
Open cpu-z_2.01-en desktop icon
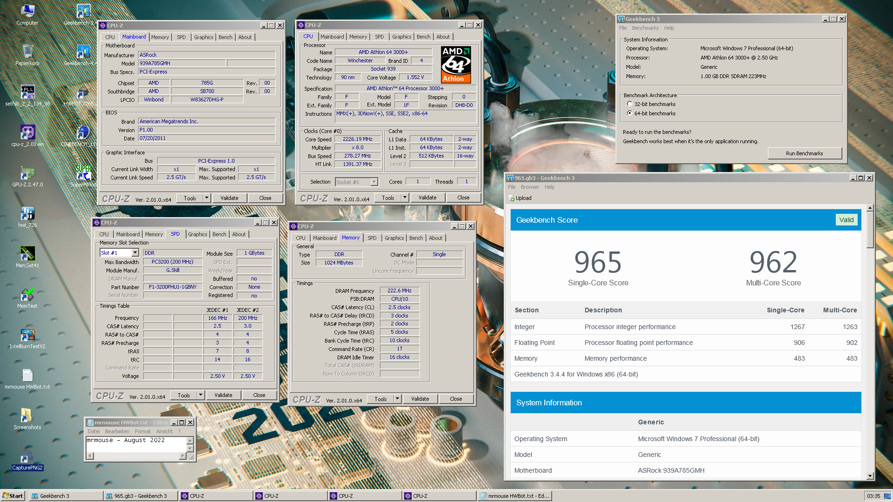(27, 136)
